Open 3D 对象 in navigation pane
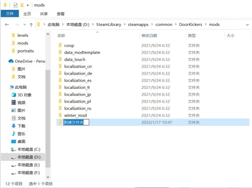 (x=24, y=95)
